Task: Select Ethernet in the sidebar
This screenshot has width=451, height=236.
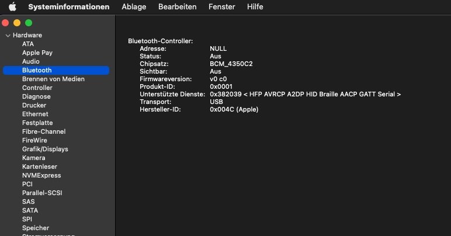Action: point(35,114)
